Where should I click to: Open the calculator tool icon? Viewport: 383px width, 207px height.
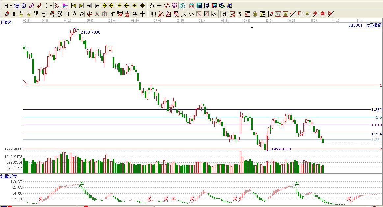coord(199,6)
